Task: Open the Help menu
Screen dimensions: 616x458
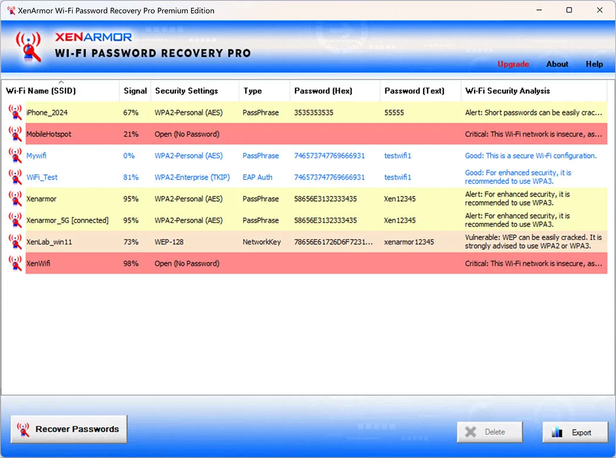Action: pyautogui.click(x=594, y=65)
